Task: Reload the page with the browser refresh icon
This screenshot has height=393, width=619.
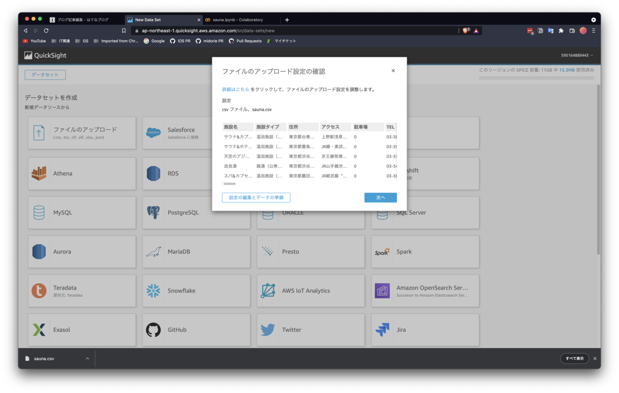Action: [x=46, y=30]
